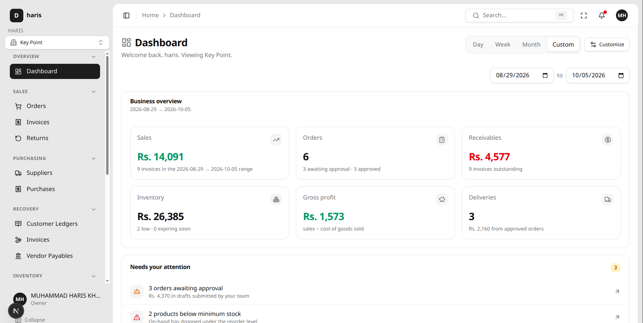Switch to the Day range tab
This screenshot has height=323, width=643.
coord(478,45)
